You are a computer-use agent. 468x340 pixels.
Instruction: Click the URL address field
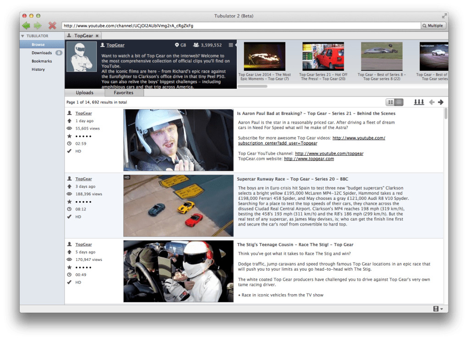pyautogui.click(x=241, y=26)
